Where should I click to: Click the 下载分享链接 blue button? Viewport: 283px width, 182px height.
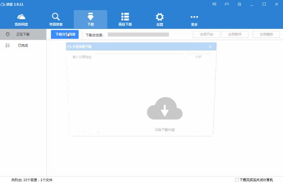pos(65,35)
